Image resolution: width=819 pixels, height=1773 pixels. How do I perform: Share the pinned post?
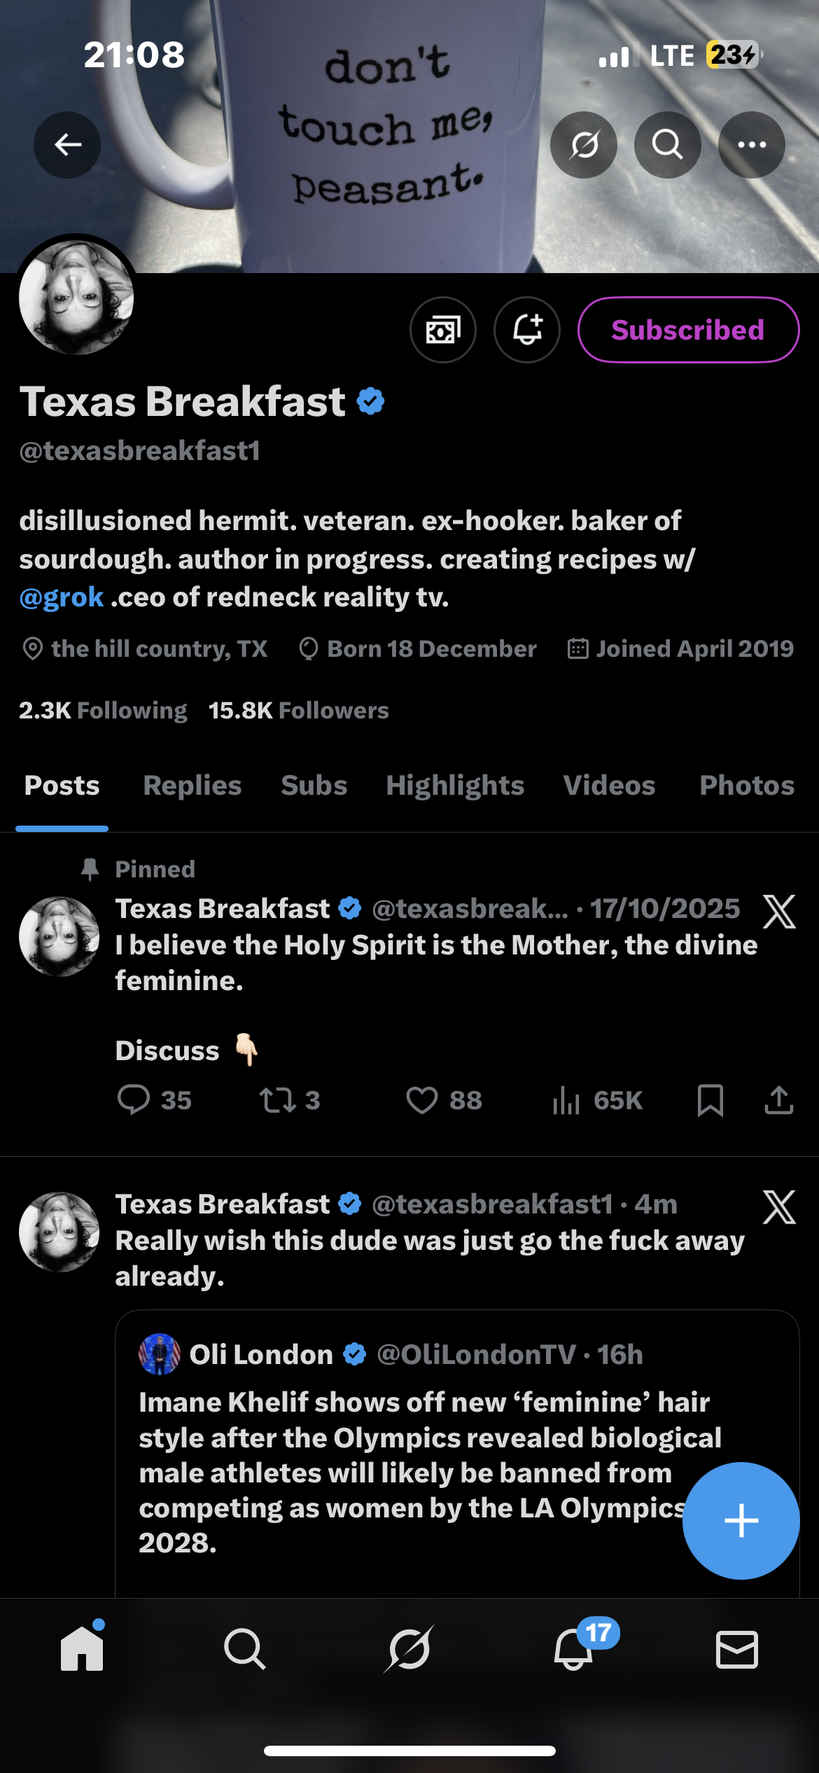778,1099
